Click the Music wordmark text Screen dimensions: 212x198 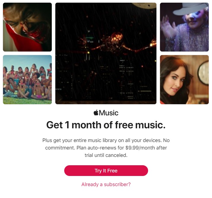tap(109, 113)
